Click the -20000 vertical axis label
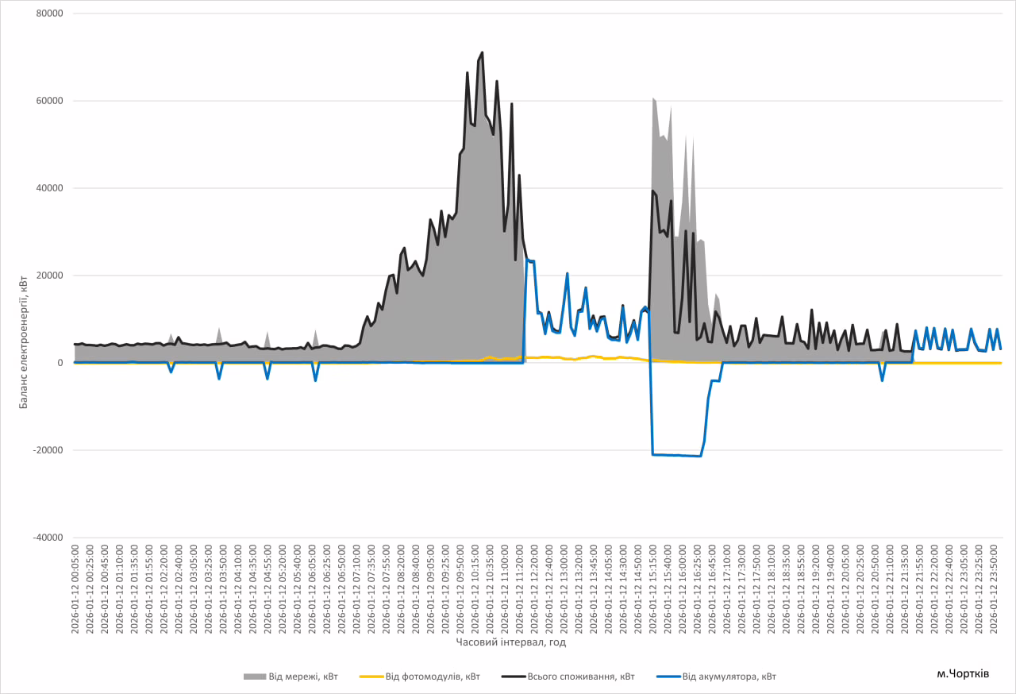Viewport: 1016px width, 694px height. pyautogui.click(x=48, y=450)
